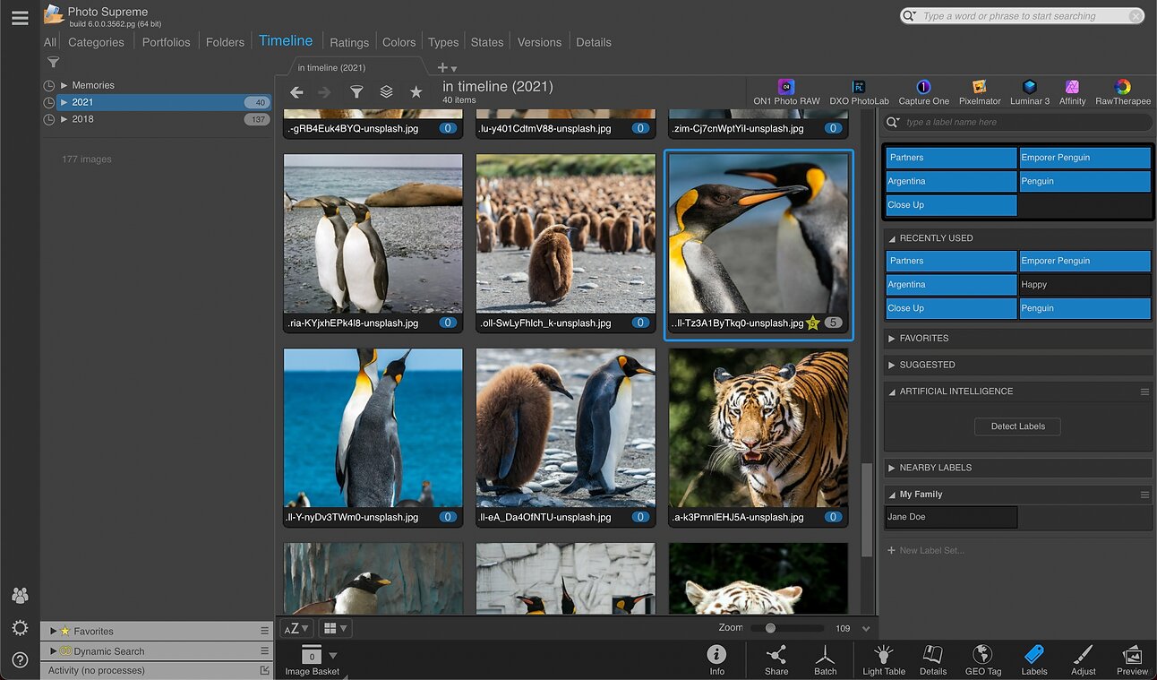The image size is (1157, 680).
Task: Launch Luminar 3 external editor
Action: coord(1030,91)
